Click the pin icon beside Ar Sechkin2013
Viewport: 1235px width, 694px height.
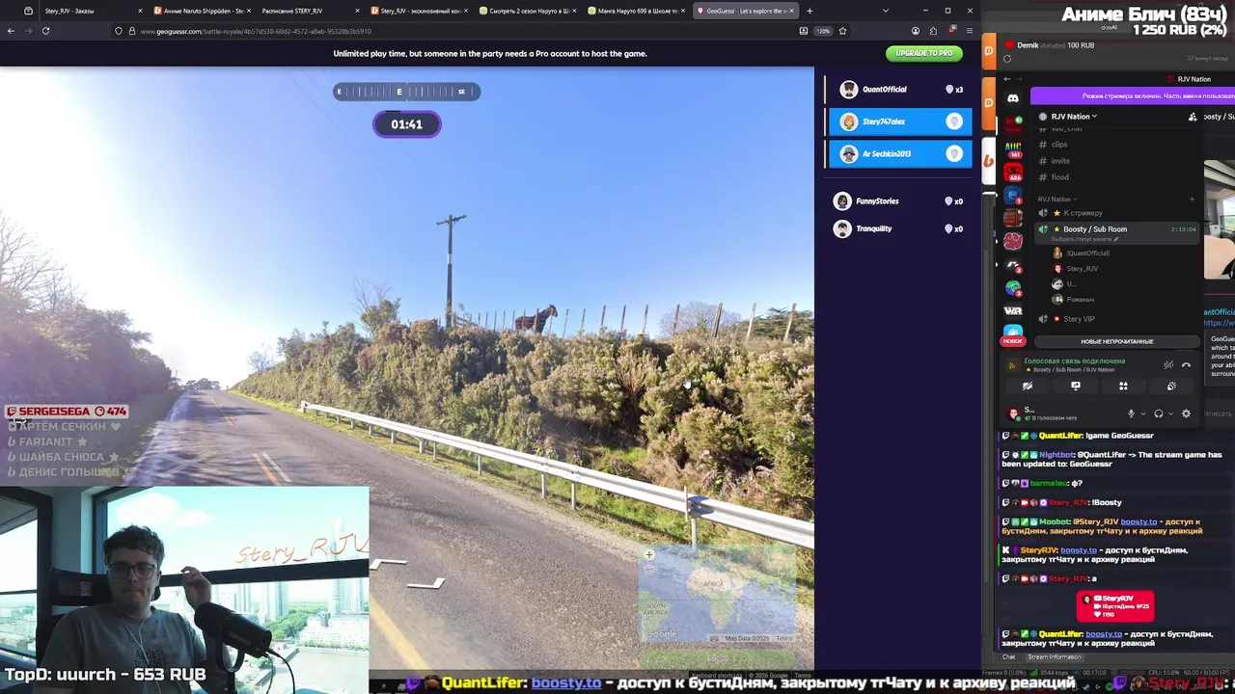coord(953,153)
